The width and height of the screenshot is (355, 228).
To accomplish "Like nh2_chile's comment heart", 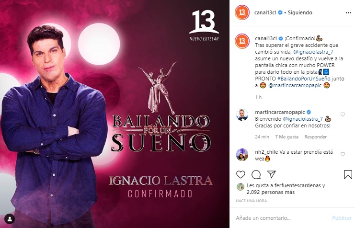I will coord(343,154).
